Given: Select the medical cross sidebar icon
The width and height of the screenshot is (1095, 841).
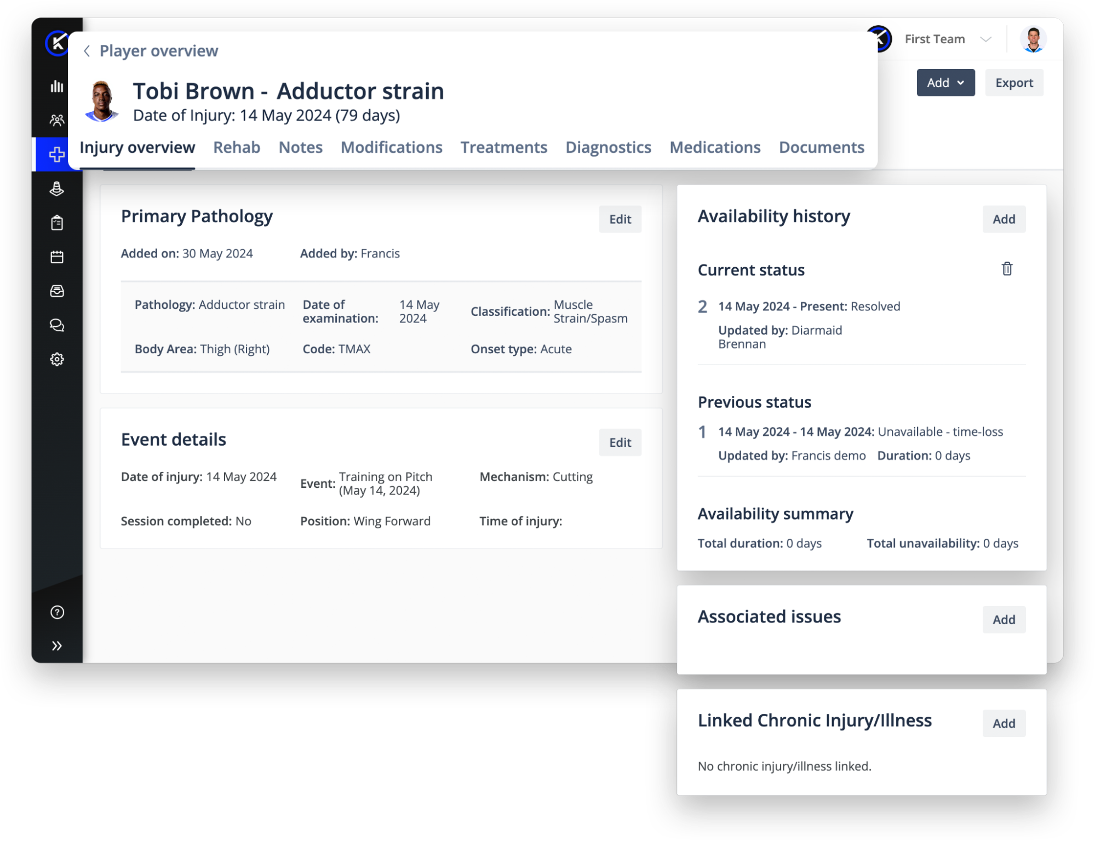Looking at the screenshot, I should click(x=57, y=154).
